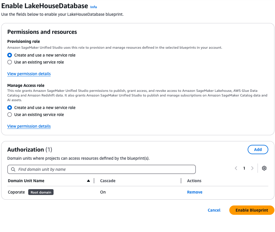Open the Info link beside LakeHouseDatabase title
This screenshot has height=232, width=275.
pos(93,7)
